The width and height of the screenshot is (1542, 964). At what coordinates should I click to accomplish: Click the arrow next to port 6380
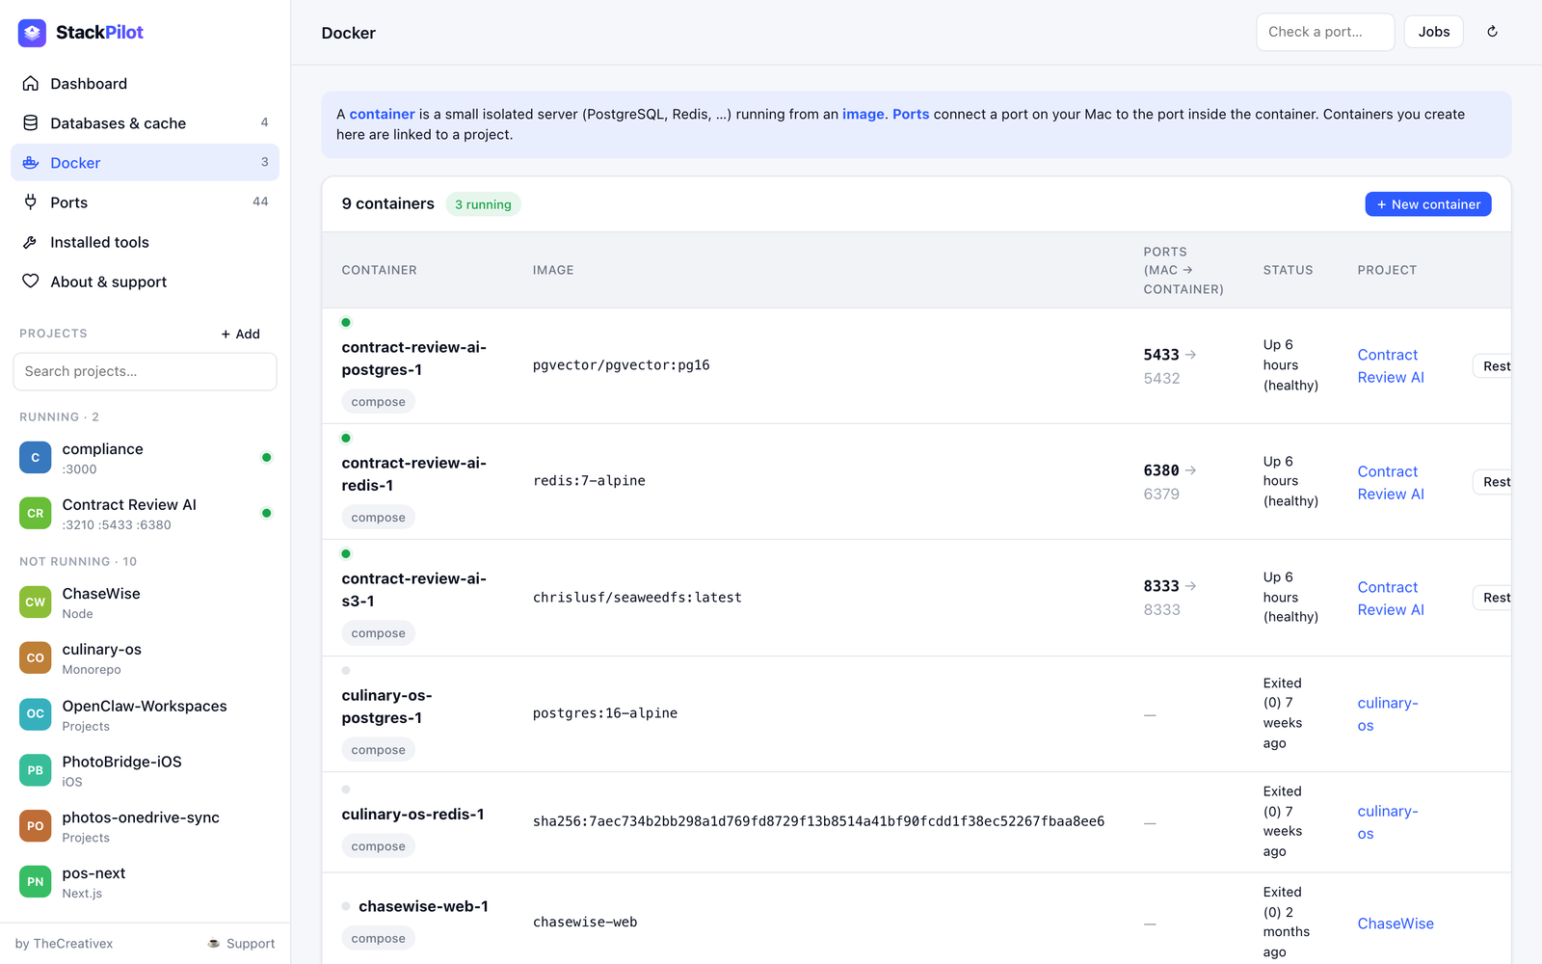point(1191,470)
